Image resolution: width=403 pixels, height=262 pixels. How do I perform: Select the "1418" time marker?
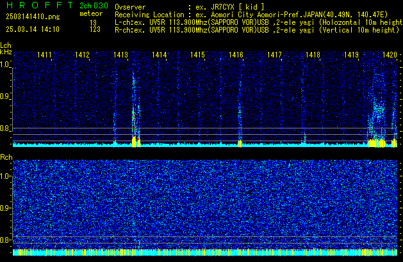click(x=313, y=55)
